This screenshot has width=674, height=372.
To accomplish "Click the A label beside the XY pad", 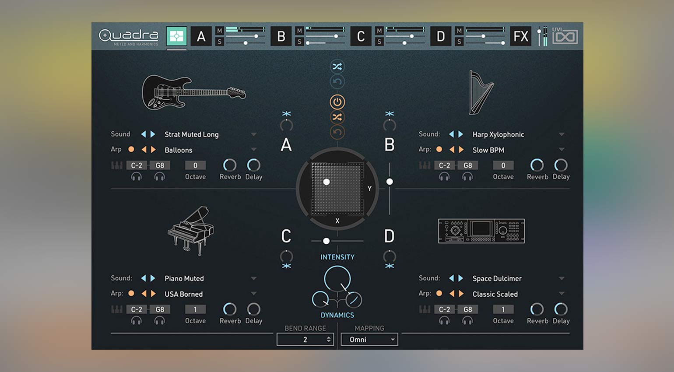I will point(286,144).
